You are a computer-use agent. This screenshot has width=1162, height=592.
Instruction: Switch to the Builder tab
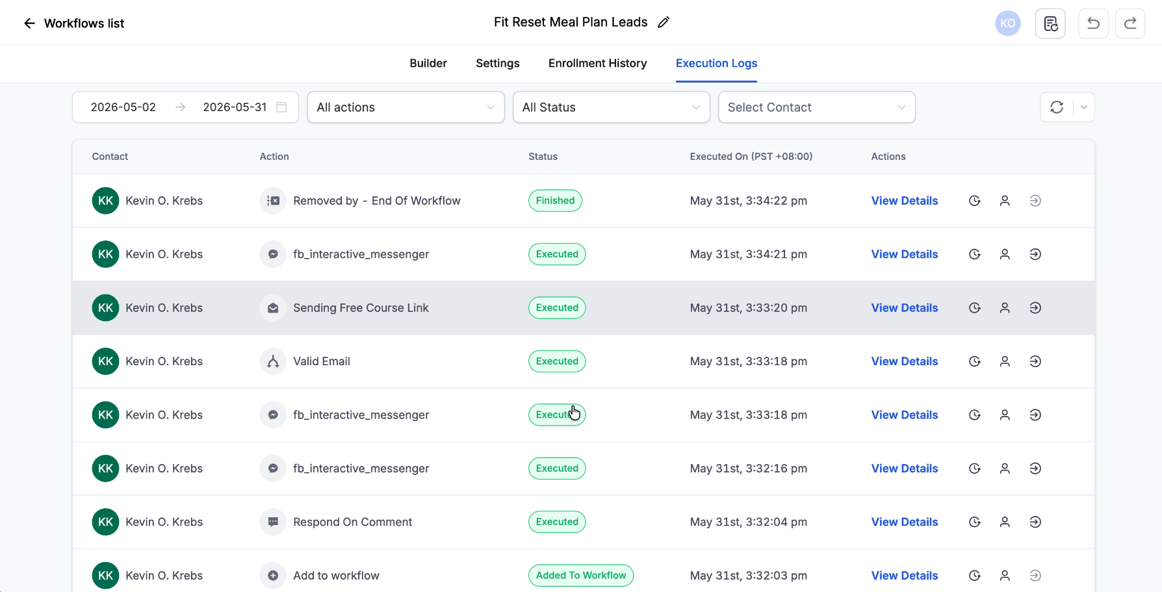[428, 63]
